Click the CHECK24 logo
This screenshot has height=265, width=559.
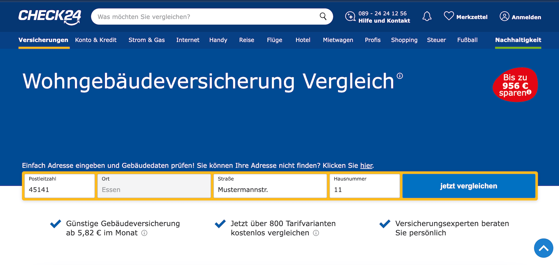(50, 17)
